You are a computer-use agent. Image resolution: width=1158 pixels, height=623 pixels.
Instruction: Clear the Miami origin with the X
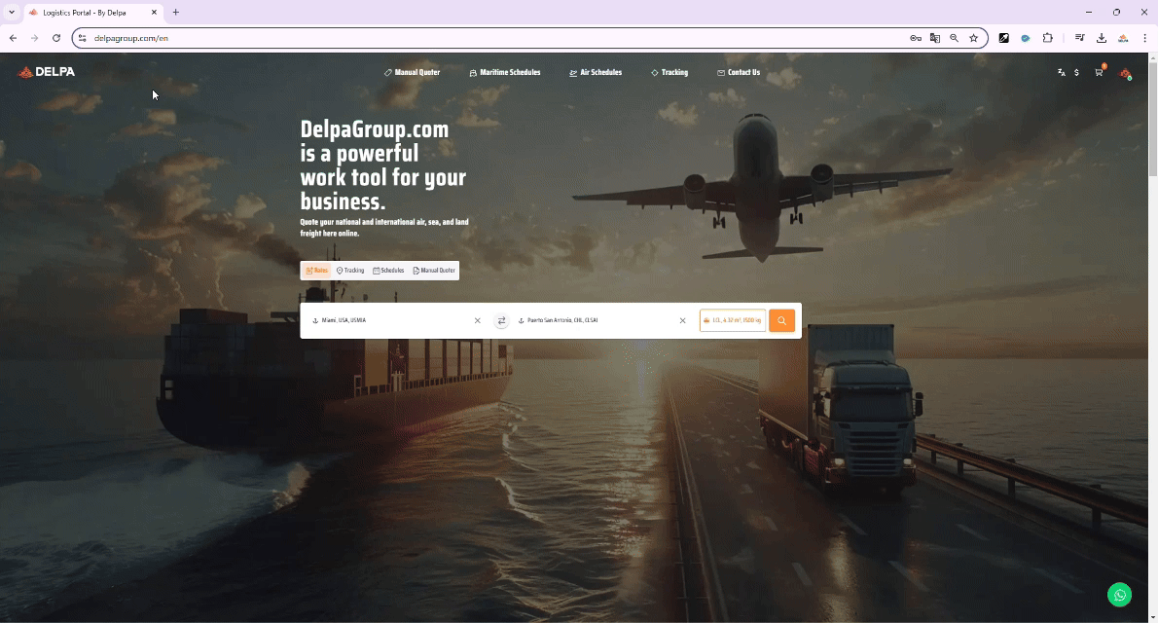click(x=477, y=320)
